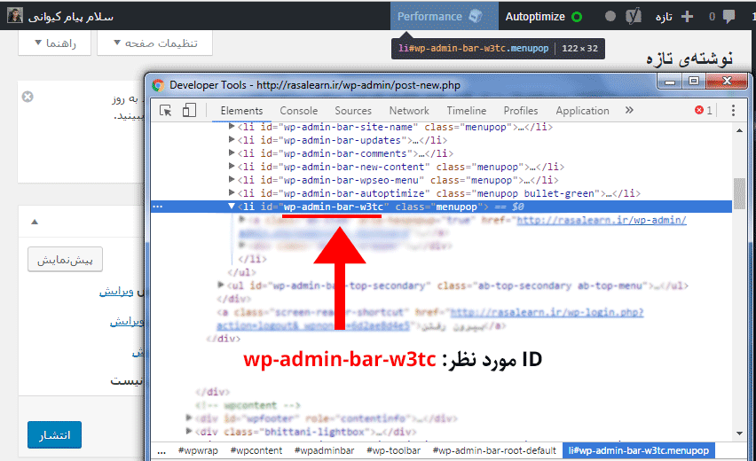
Task: Open the راهنما help dropdown
Action: (54, 43)
